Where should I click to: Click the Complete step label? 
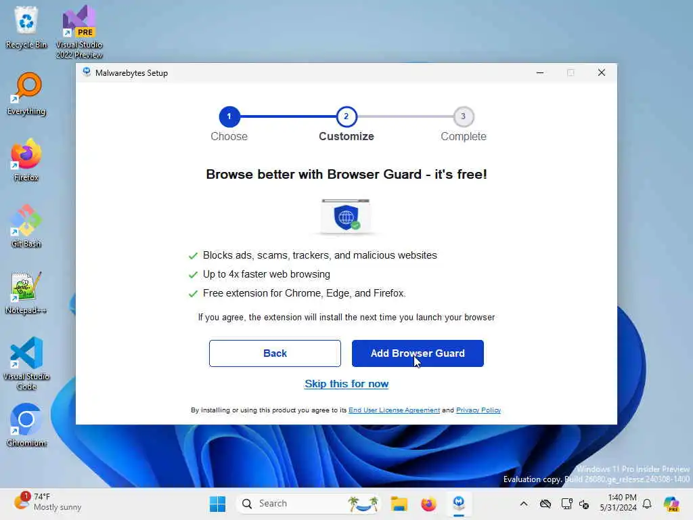coord(463,136)
